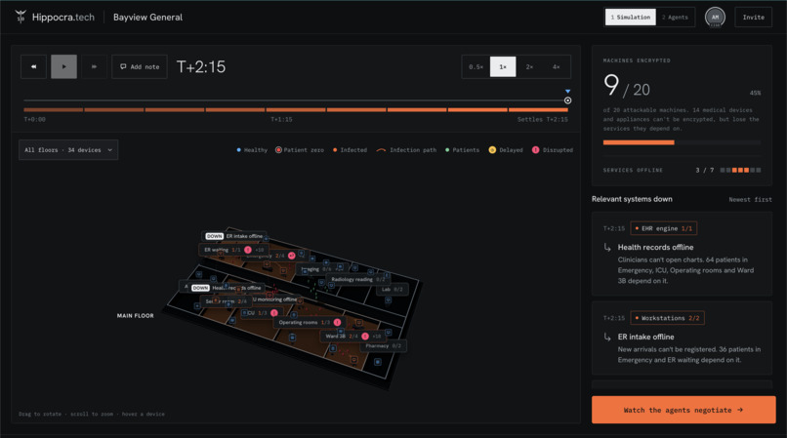The width and height of the screenshot is (787, 438).
Task: Set playback speed to 4×
Action: pyautogui.click(x=557, y=66)
